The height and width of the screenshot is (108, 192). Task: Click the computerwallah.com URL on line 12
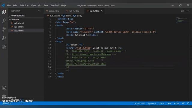pyautogui.click(x=91, y=54)
